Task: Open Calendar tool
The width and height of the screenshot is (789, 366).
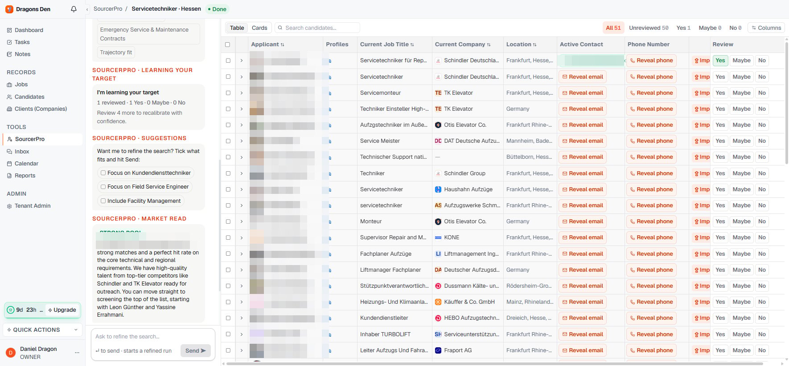Action: point(26,164)
